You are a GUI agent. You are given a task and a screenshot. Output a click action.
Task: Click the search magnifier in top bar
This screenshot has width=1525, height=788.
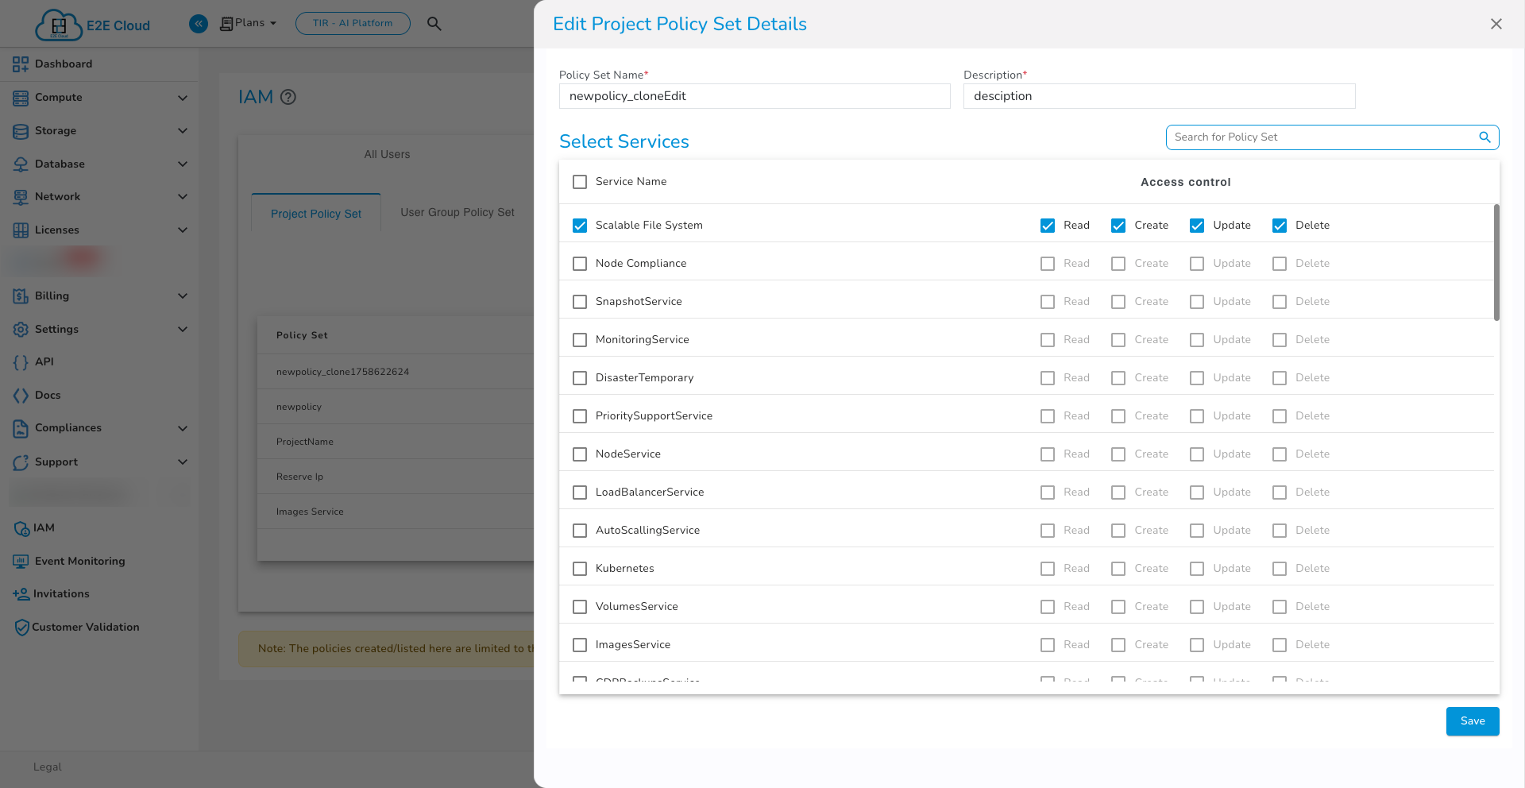pyautogui.click(x=434, y=24)
